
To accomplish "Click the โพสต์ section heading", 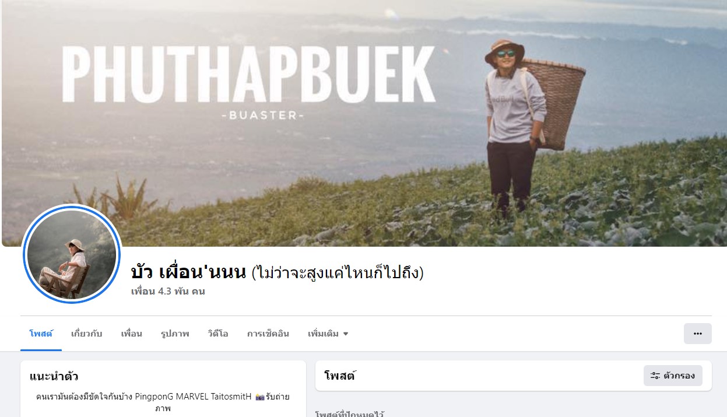I will click(x=340, y=376).
